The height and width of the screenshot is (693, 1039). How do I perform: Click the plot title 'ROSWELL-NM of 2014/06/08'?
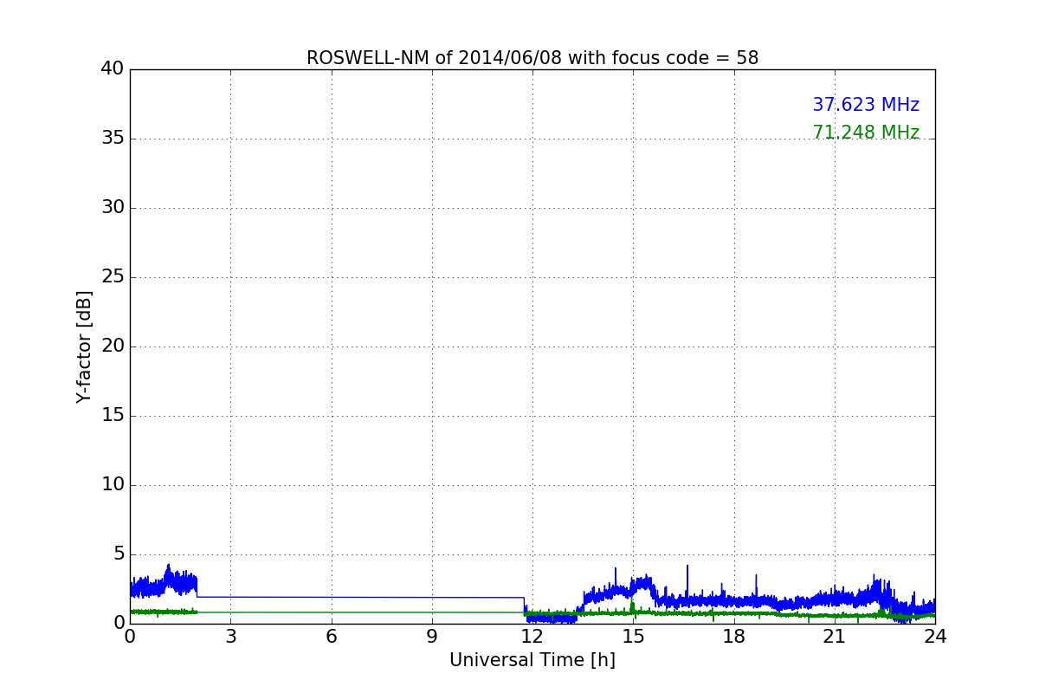(x=532, y=58)
